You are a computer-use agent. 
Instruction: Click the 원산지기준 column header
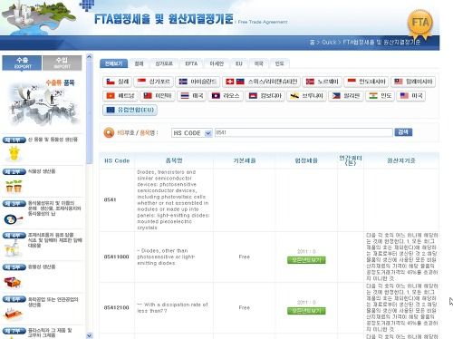401,160
